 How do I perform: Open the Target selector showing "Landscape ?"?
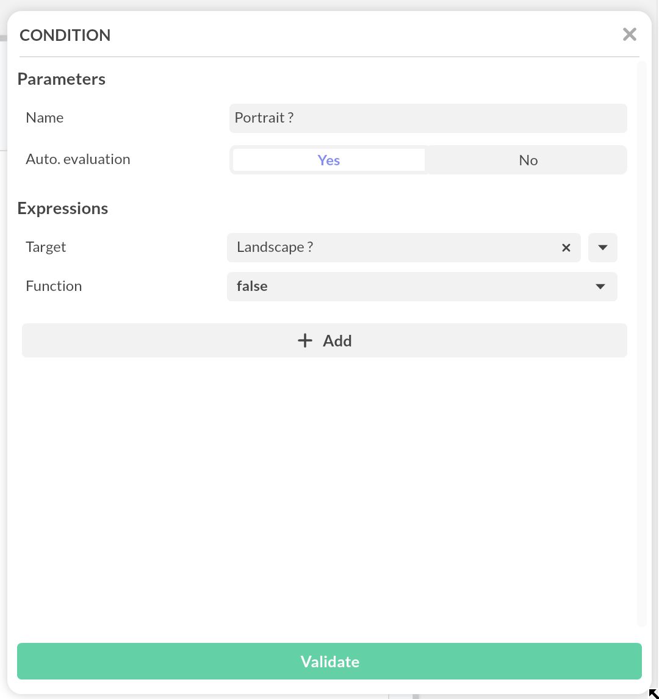397,248
